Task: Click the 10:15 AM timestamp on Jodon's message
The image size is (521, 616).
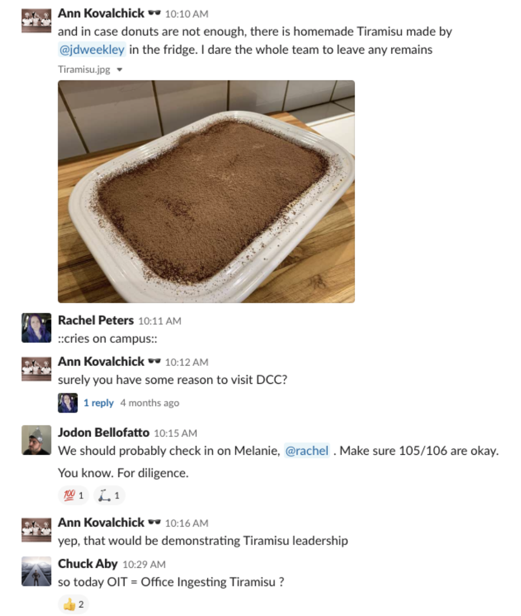Action: [x=176, y=433]
